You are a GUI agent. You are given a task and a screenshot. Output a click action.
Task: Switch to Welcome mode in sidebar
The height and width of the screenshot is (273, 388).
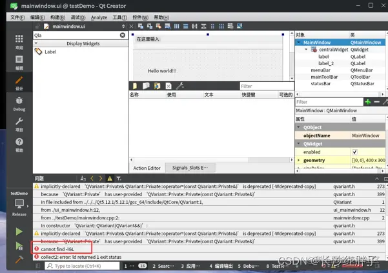coord(19,41)
